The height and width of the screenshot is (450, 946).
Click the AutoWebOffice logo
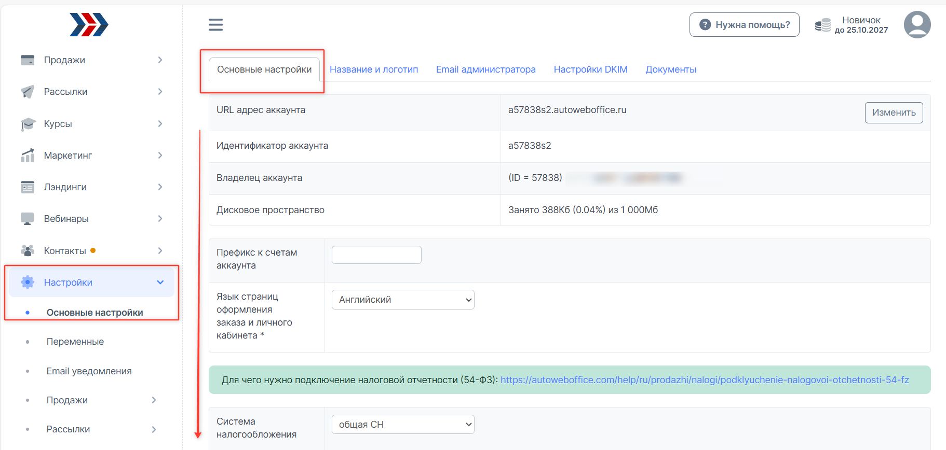pyautogui.click(x=89, y=25)
